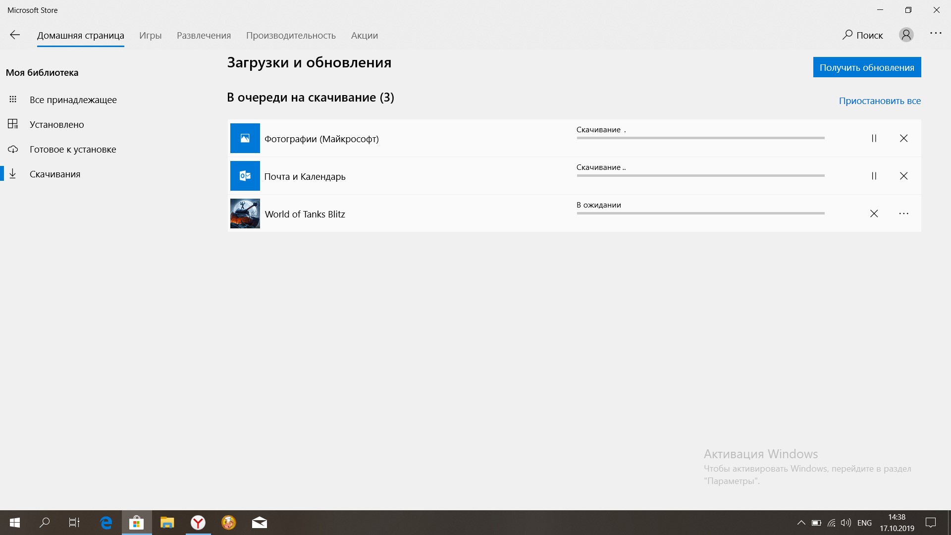Open the Mail app on the taskbar
This screenshot has height=535, width=951.
[x=260, y=523]
